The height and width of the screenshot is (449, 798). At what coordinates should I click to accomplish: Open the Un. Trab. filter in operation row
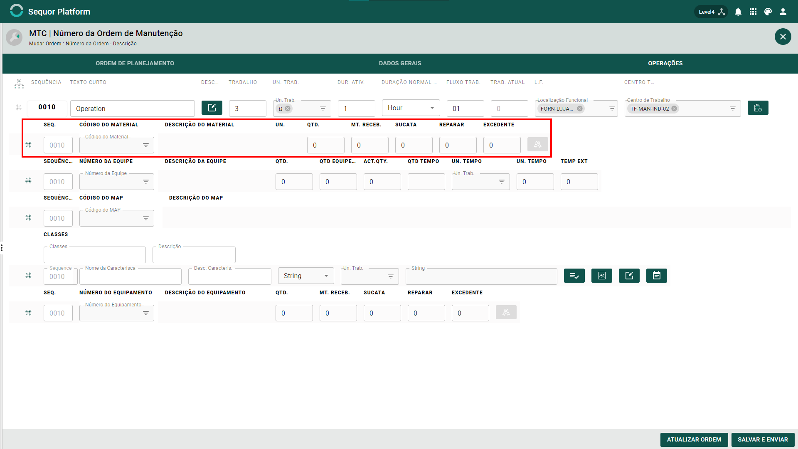point(323,109)
